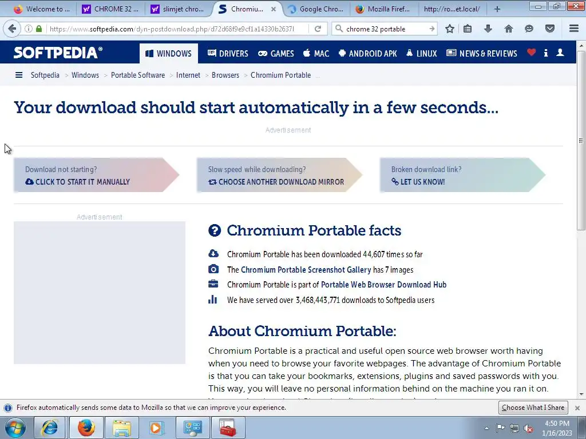Click Windows breadcrumb link
The image size is (586, 439).
click(85, 75)
